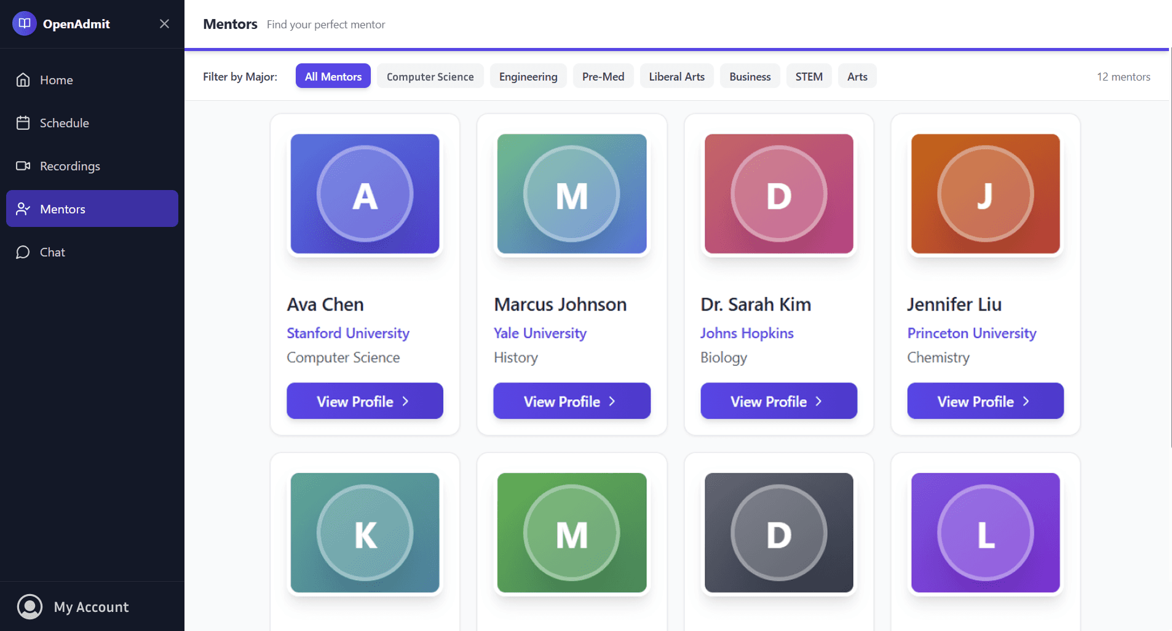Click the OpenAdmit brand name
Viewport: 1172px width, 631px height.
pos(76,24)
